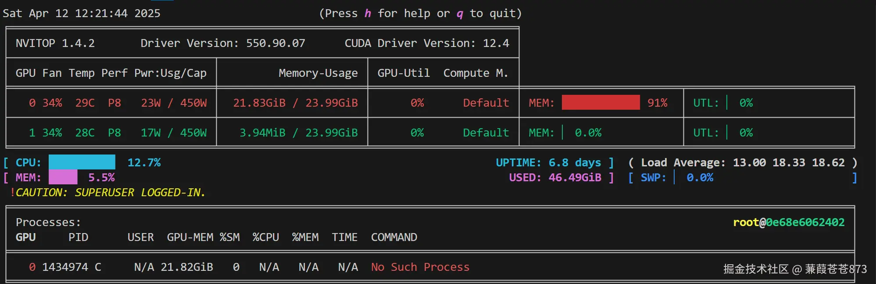The width and height of the screenshot is (876, 284).
Task: Click the NVITOP 1.4.2 version label
Action: [x=55, y=43]
